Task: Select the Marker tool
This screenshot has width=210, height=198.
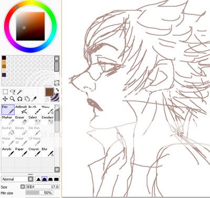Action: [8, 120]
